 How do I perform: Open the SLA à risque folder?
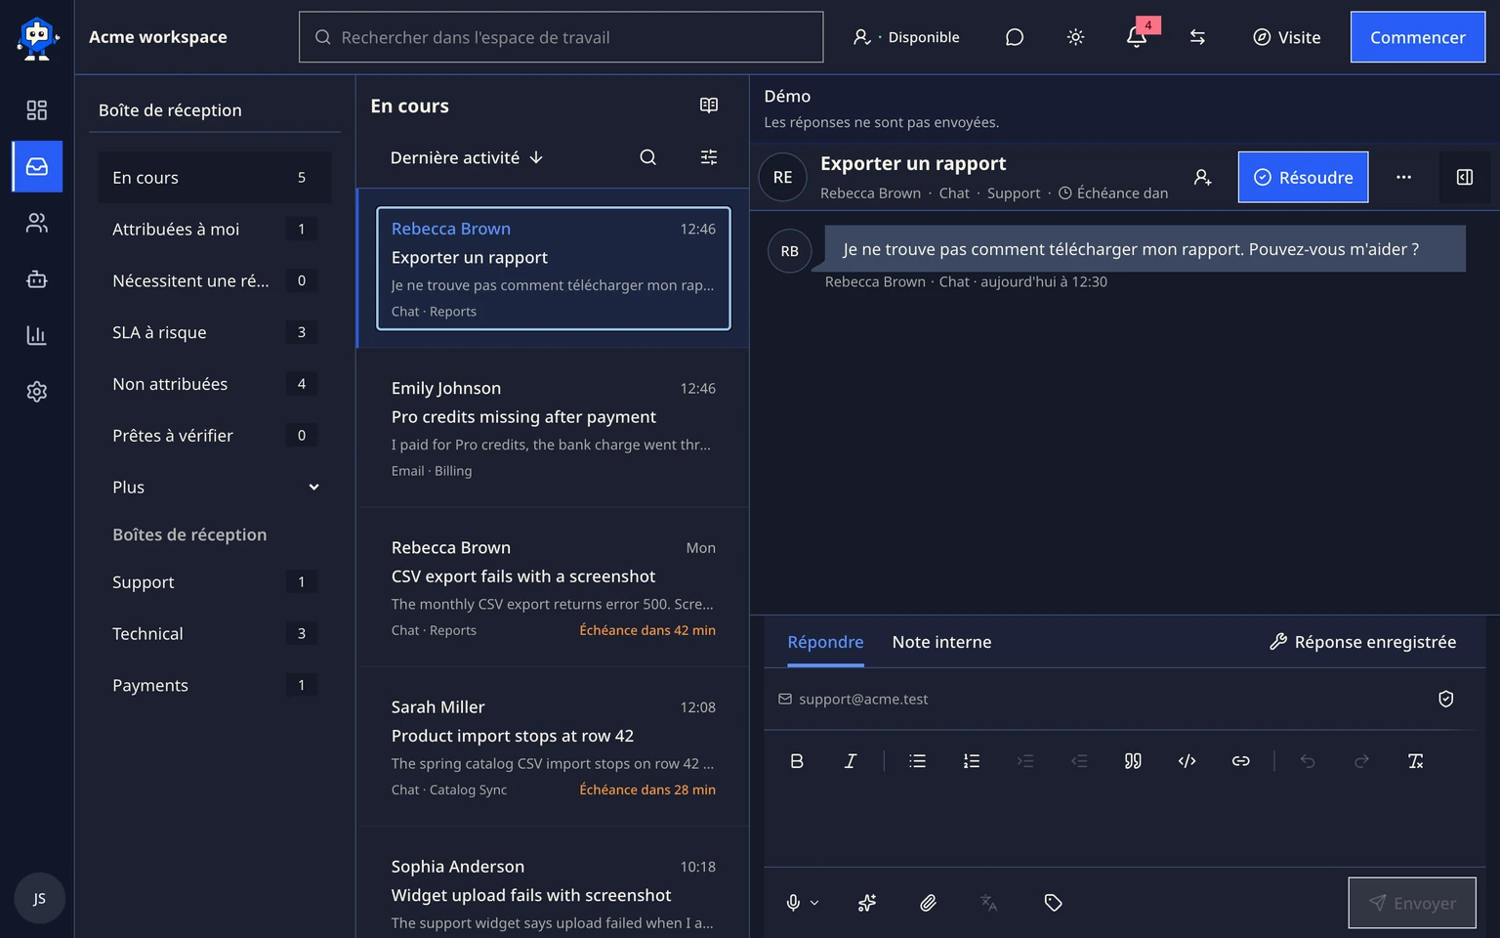coord(215,332)
